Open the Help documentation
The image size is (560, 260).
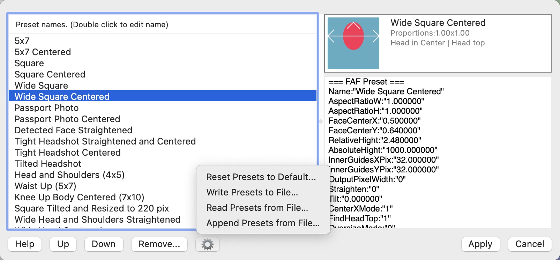(x=24, y=244)
